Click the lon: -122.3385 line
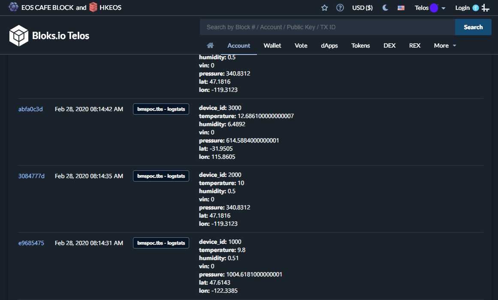The image size is (498, 300). (218, 291)
